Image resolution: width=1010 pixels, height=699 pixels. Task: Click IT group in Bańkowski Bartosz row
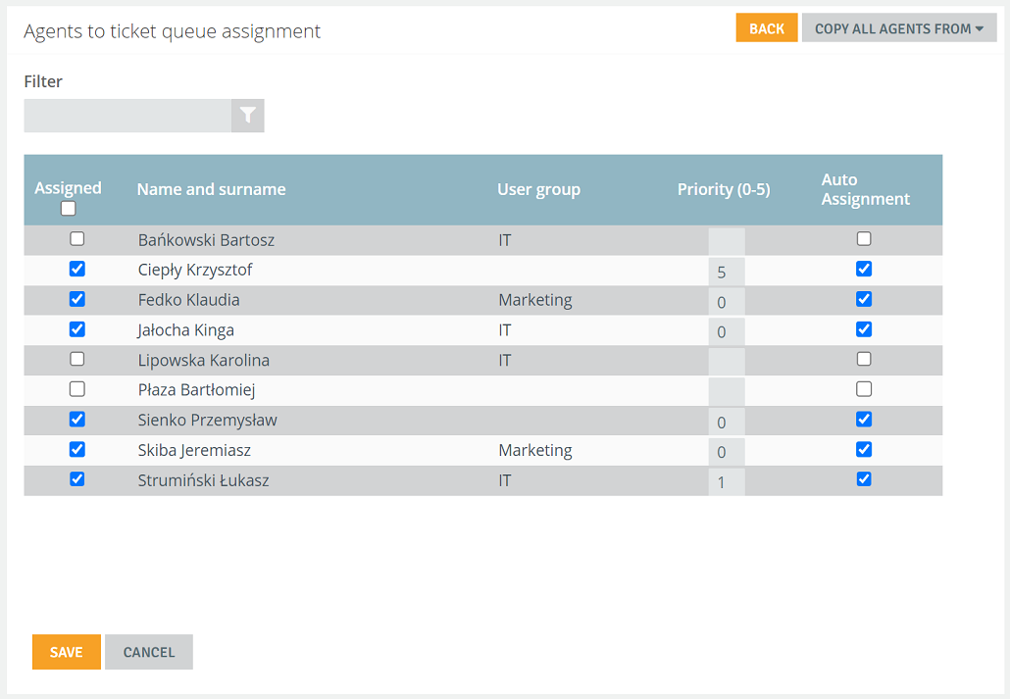tap(504, 240)
